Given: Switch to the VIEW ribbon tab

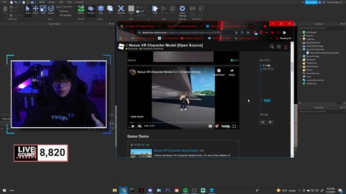Looking at the screenshot, I should 70,2.
